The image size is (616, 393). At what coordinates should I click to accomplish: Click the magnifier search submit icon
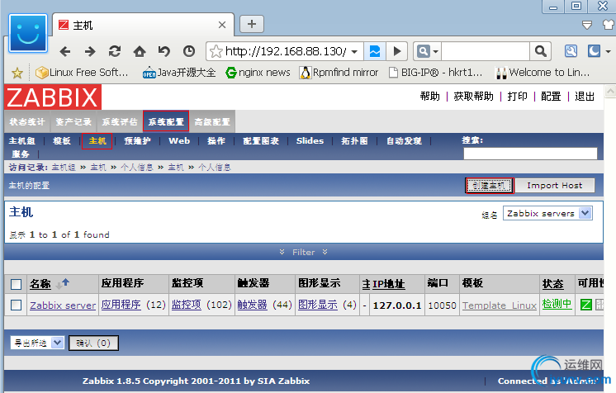coord(541,51)
